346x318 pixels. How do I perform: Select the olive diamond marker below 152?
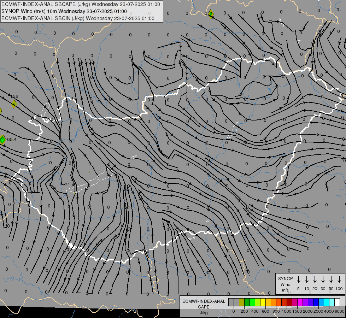(14, 104)
